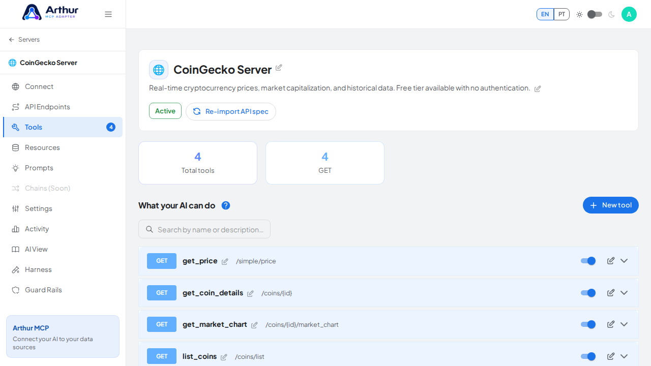The height and width of the screenshot is (366, 651).
Task: Click the /coins/{id}/market_chart path text
Action: (x=302, y=325)
